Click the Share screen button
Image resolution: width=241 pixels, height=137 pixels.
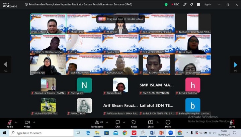coord(151,124)
